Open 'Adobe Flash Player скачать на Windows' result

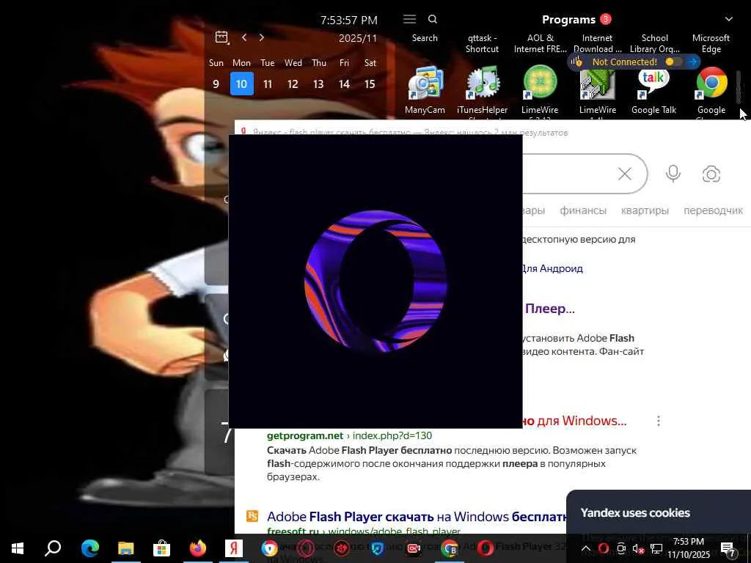pos(417,517)
